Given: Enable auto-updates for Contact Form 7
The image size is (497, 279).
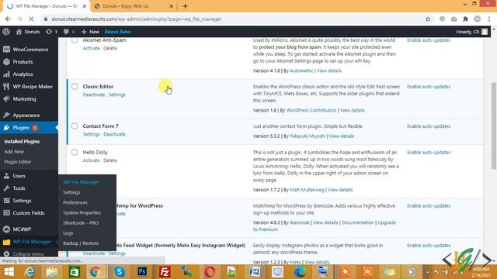Looking at the screenshot, I should pyautogui.click(x=429, y=126).
